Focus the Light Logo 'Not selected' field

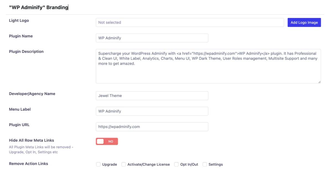click(190, 22)
